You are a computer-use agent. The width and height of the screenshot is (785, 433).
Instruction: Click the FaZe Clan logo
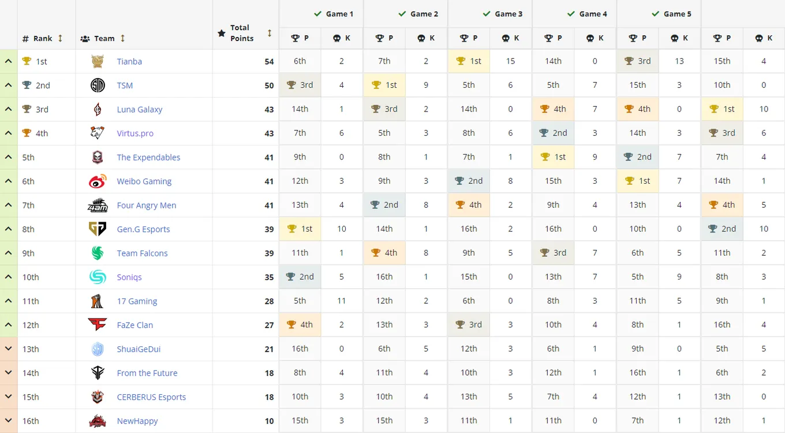click(x=98, y=325)
